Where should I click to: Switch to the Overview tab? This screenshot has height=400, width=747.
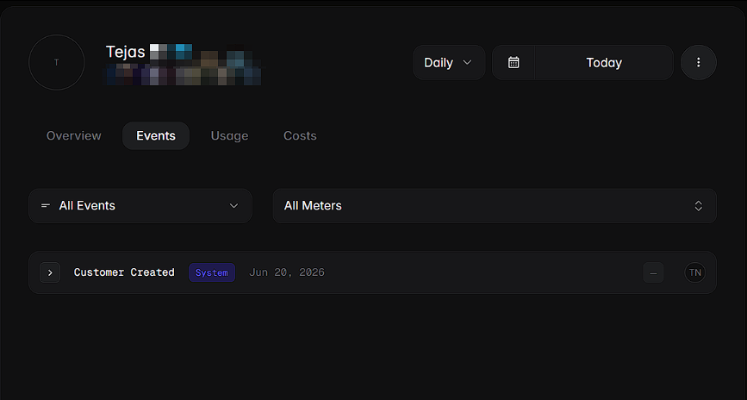74,136
